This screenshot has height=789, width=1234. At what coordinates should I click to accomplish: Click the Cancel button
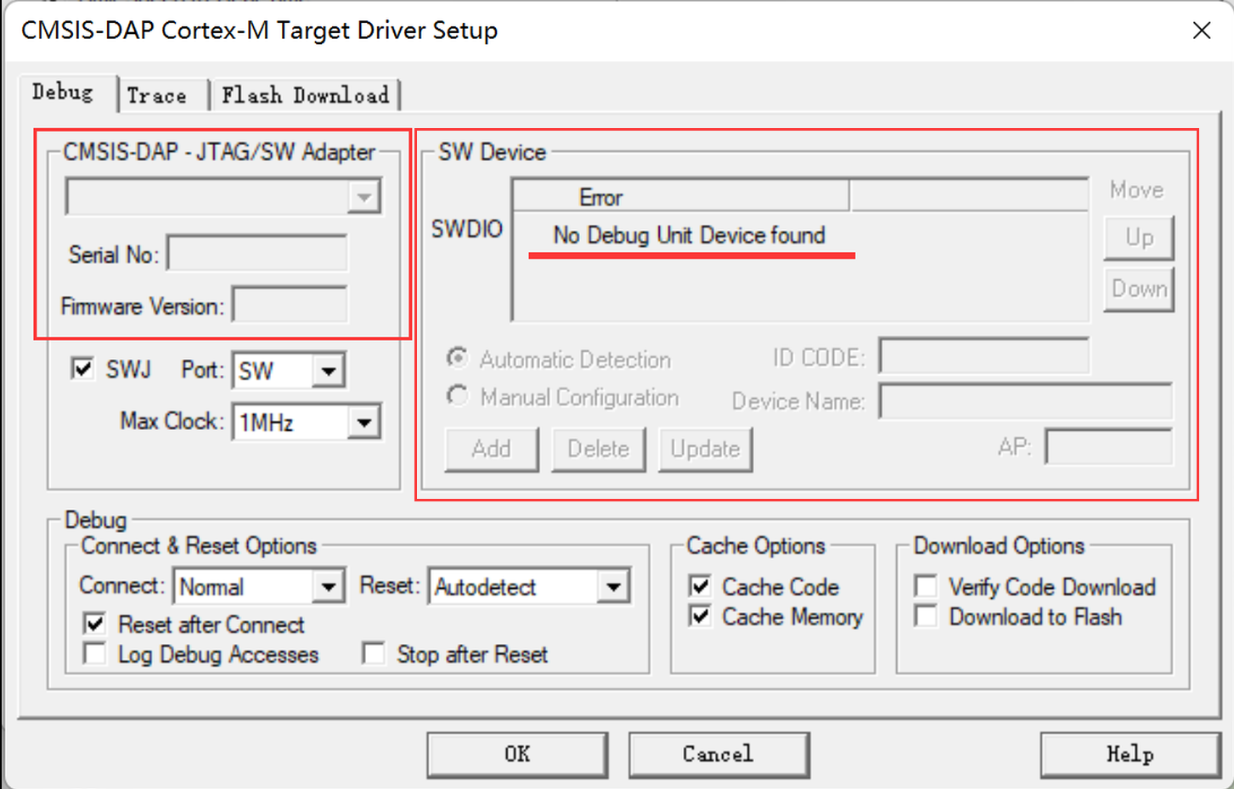(x=718, y=754)
